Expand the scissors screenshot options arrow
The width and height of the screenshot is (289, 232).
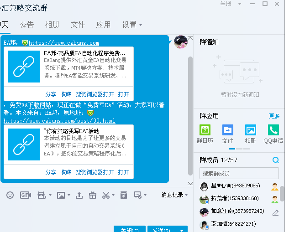(113, 195)
